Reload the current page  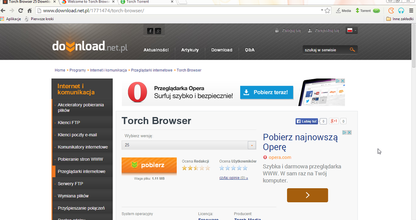(x=21, y=11)
